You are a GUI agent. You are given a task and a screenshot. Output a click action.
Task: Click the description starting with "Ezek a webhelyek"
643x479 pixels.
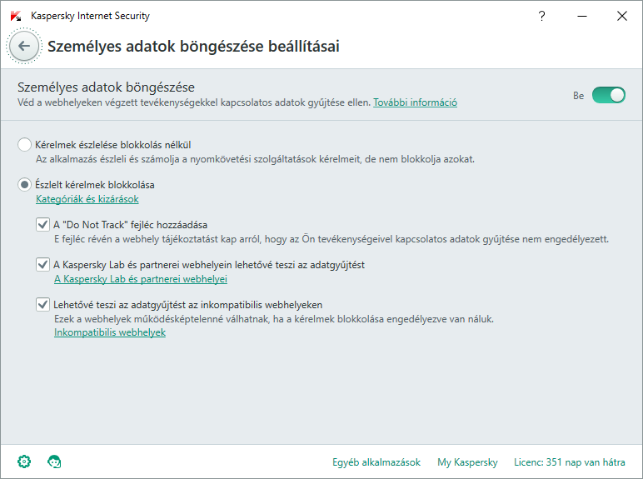point(274,319)
